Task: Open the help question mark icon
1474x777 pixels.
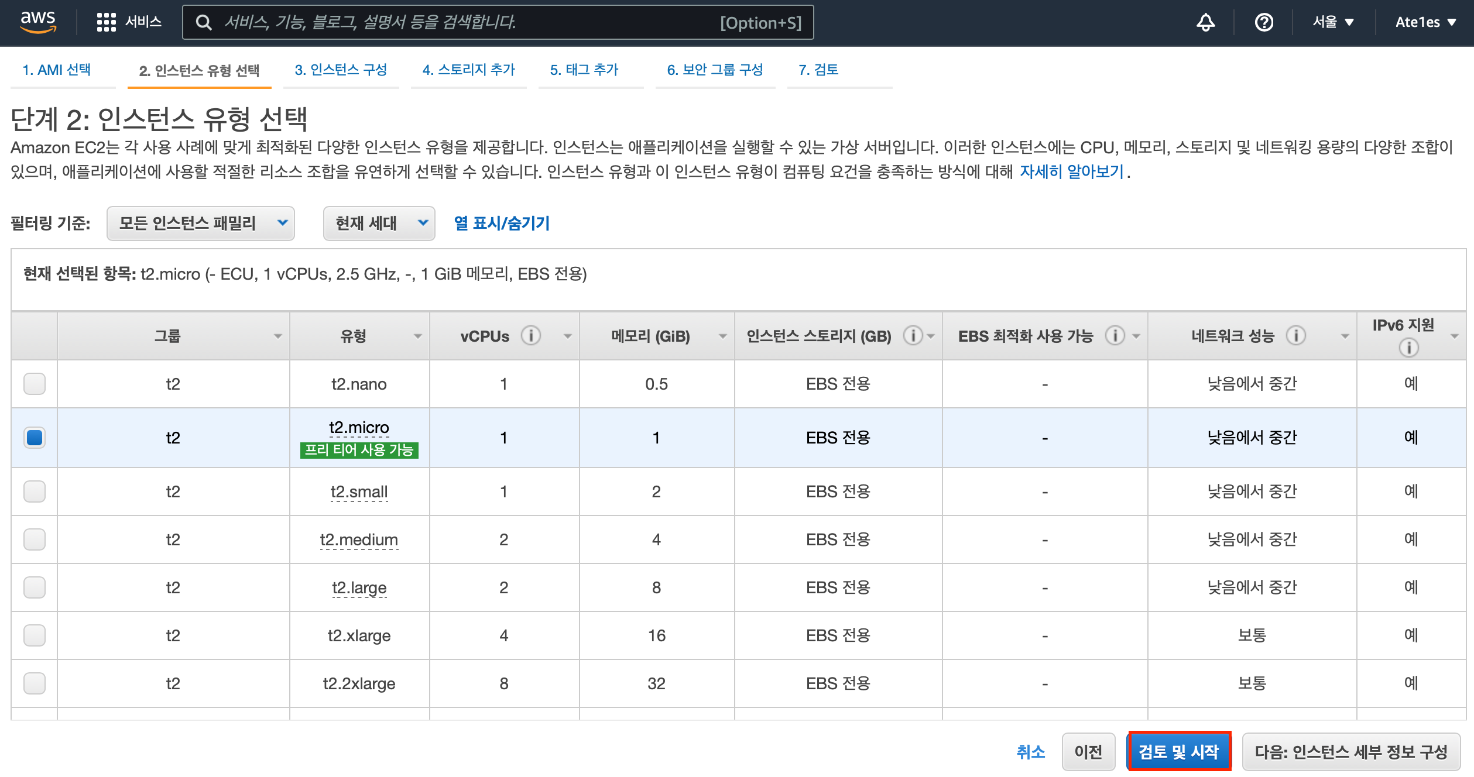Action: [x=1264, y=22]
